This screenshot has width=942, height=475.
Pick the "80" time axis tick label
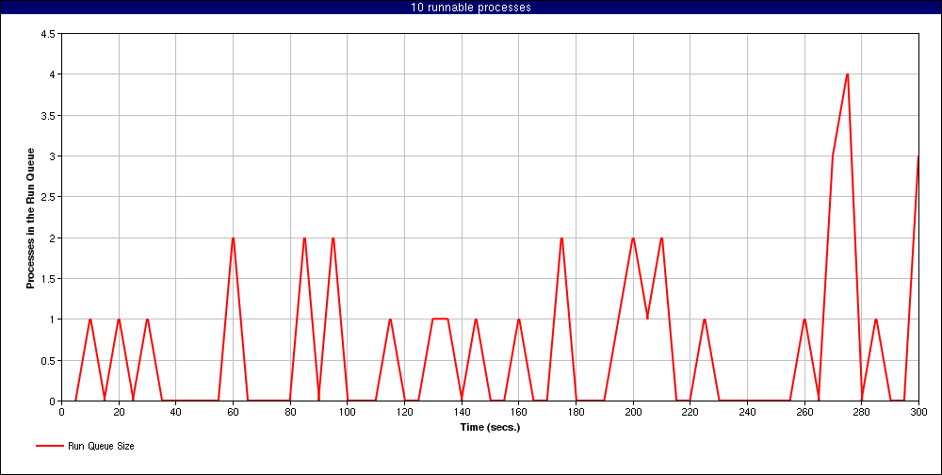click(x=290, y=413)
